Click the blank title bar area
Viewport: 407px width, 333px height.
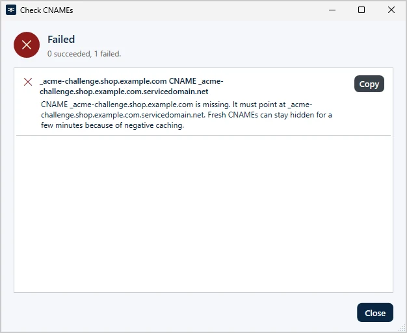tap(198, 10)
